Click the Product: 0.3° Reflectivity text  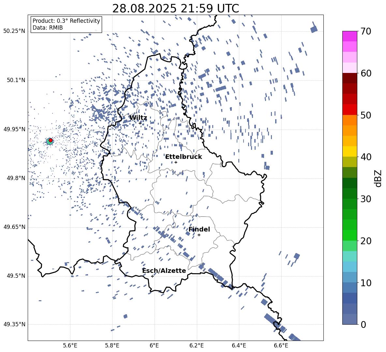pos(66,21)
